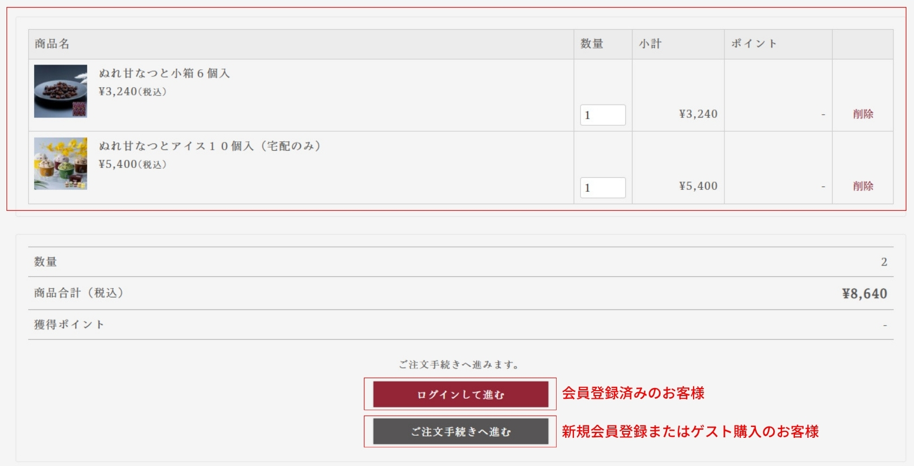Click the 獲得ポイント summary label
Image resolution: width=914 pixels, height=466 pixels.
coord(69,325)
